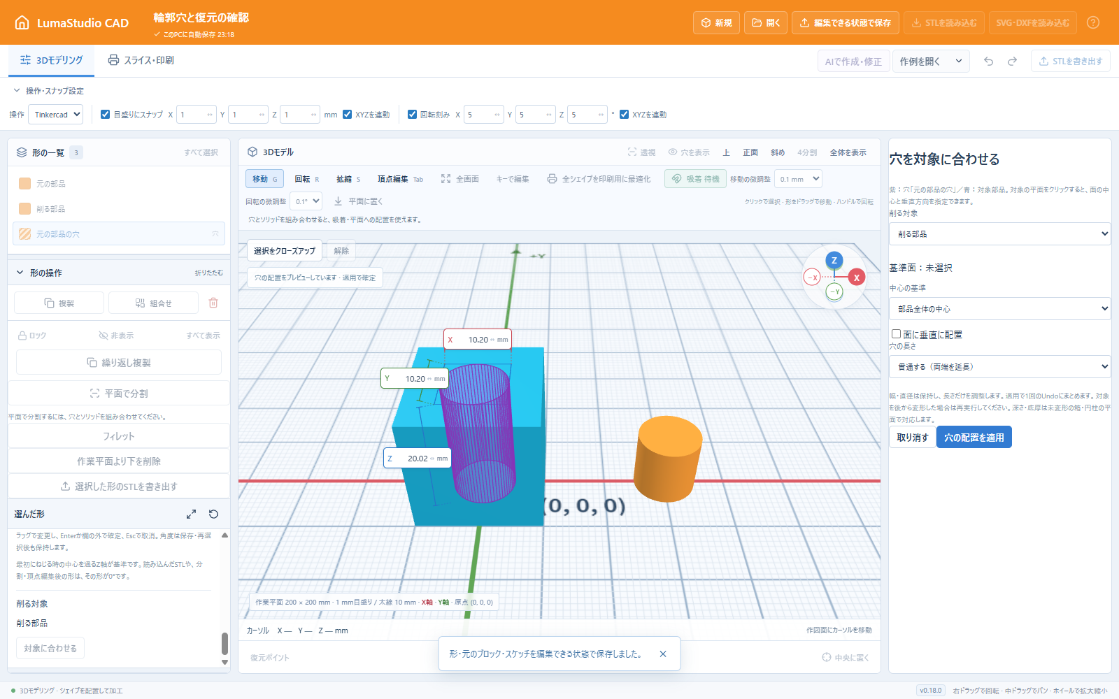The width and height of the screenshot is (1119, 699).
Task: Click 選択をクローズアップ button
Action: (x=285, y=251)
